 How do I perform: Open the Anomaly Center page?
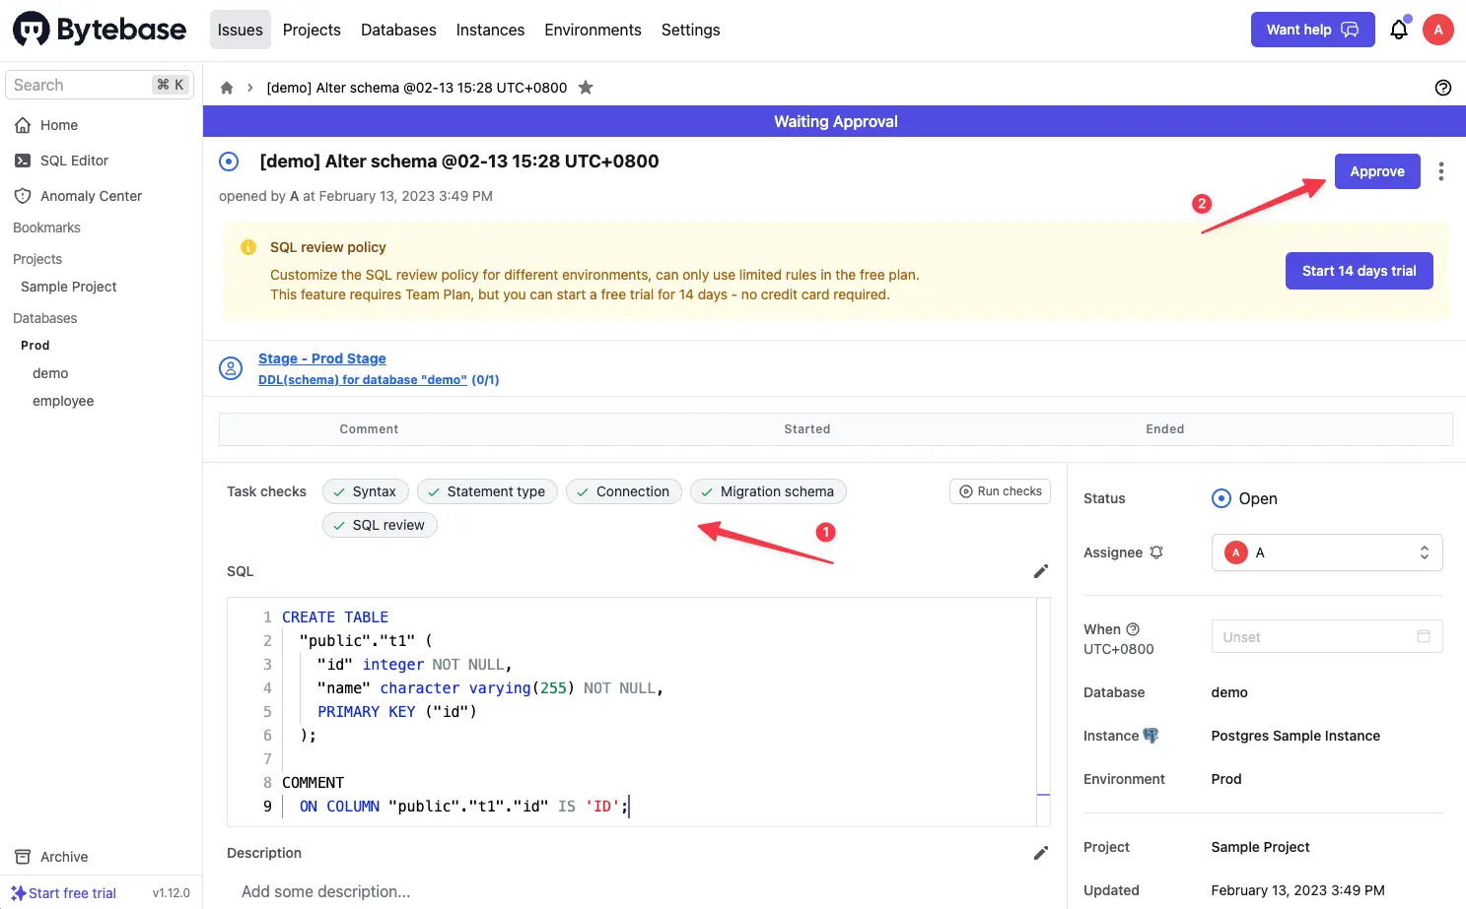(91, 196)
